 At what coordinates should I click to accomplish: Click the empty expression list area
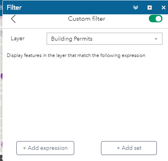point(85,98)
